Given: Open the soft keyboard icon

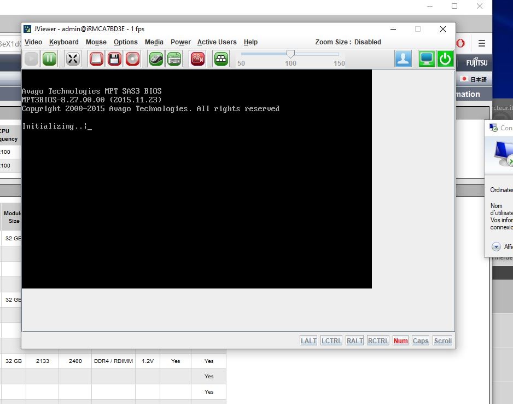Looking at the screenshot, I should click(174, 59).
